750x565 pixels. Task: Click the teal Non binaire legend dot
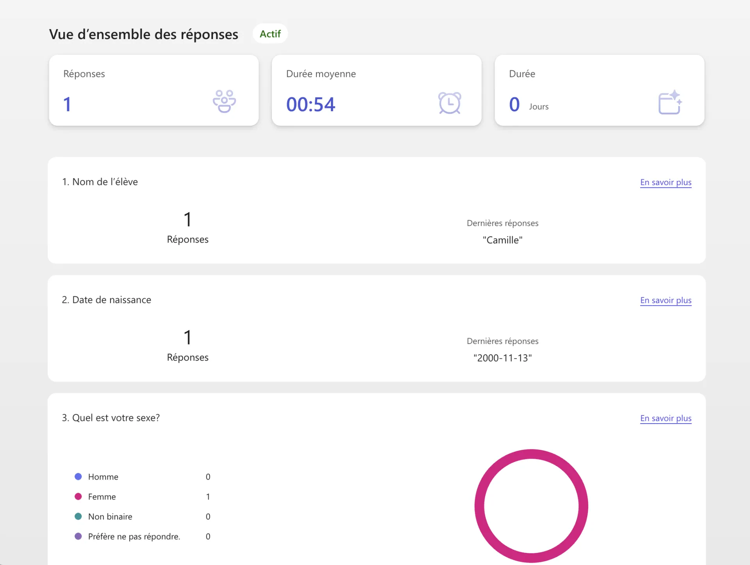[78, 516]
